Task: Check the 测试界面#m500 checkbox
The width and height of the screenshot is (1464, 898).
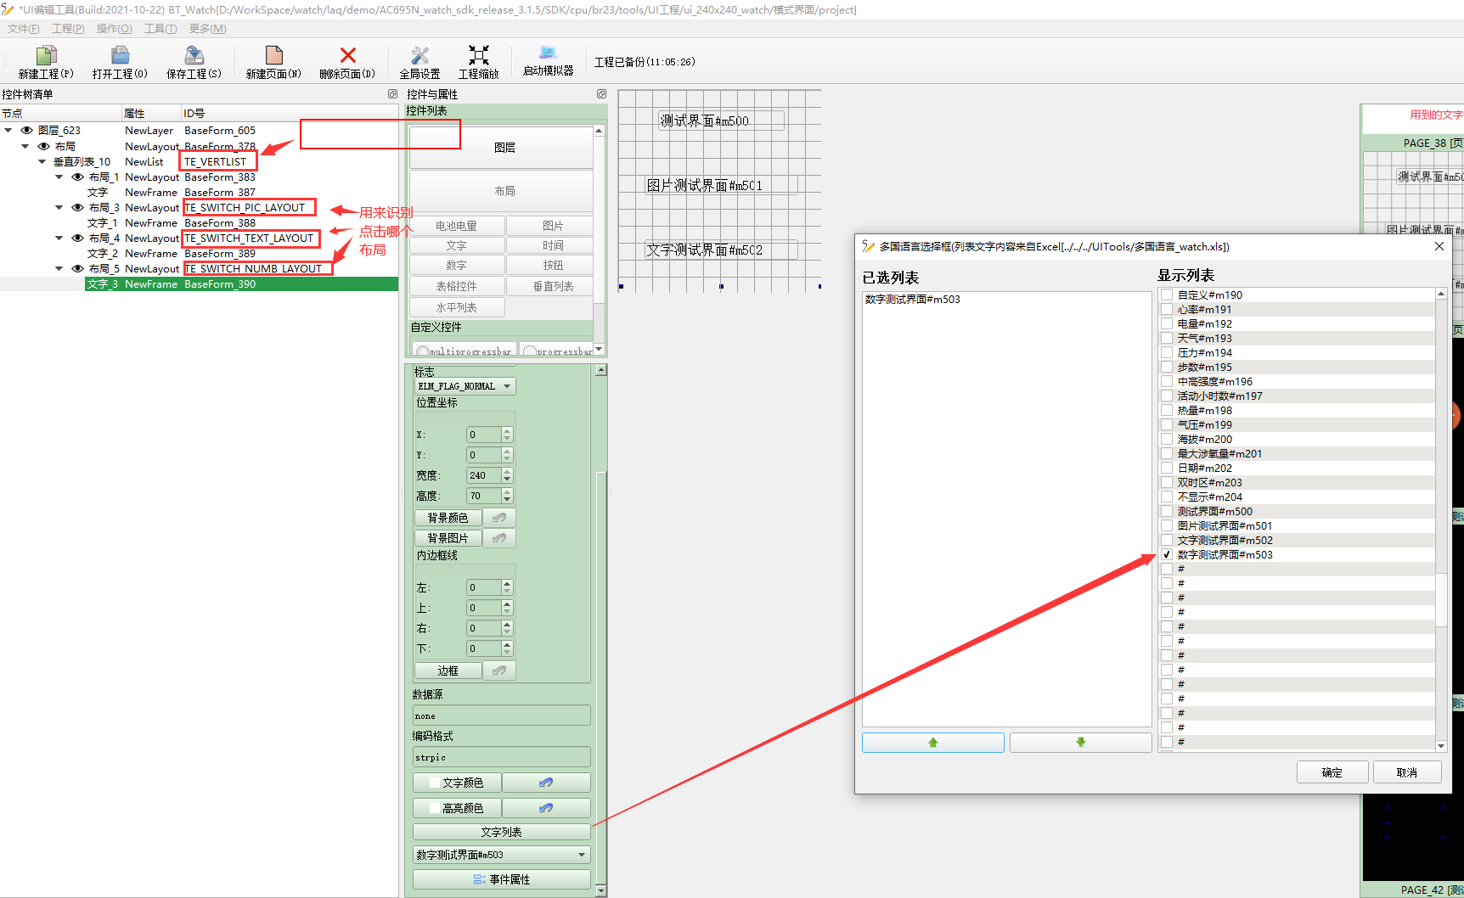Action: pyautogui.click(x=1167, y=512)
